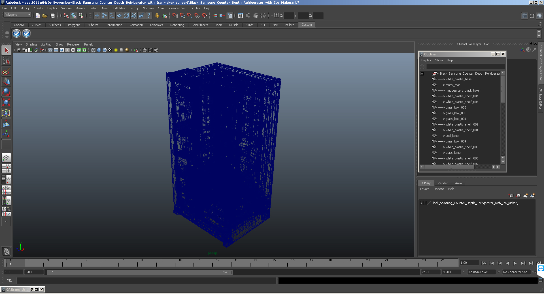The image size is (544, 294).
Task: Click the lock current selection icon
Action: point(157,16)
